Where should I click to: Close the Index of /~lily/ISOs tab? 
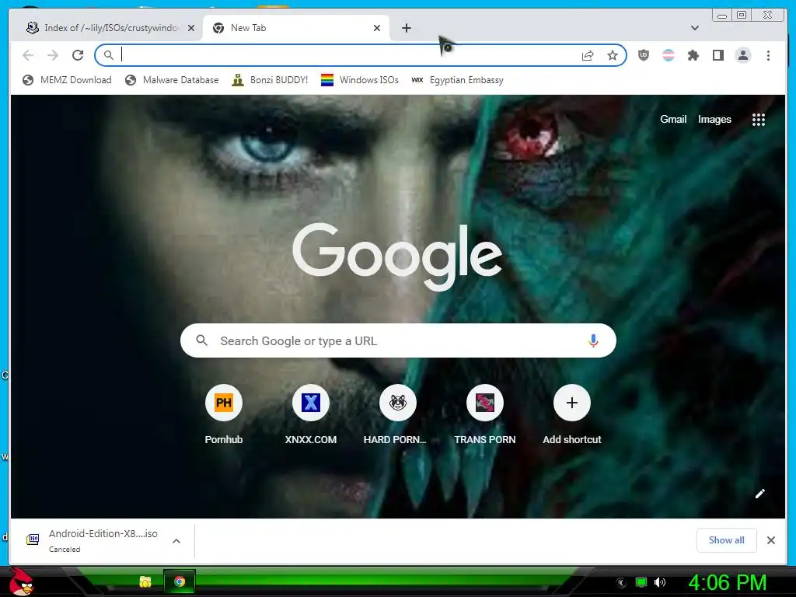(191, 28)
